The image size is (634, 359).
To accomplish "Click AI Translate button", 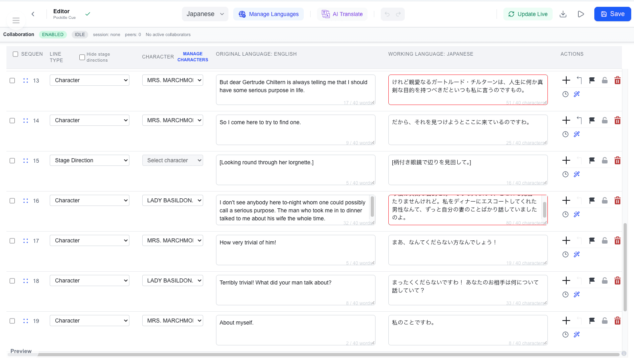I will click(342, 14).
